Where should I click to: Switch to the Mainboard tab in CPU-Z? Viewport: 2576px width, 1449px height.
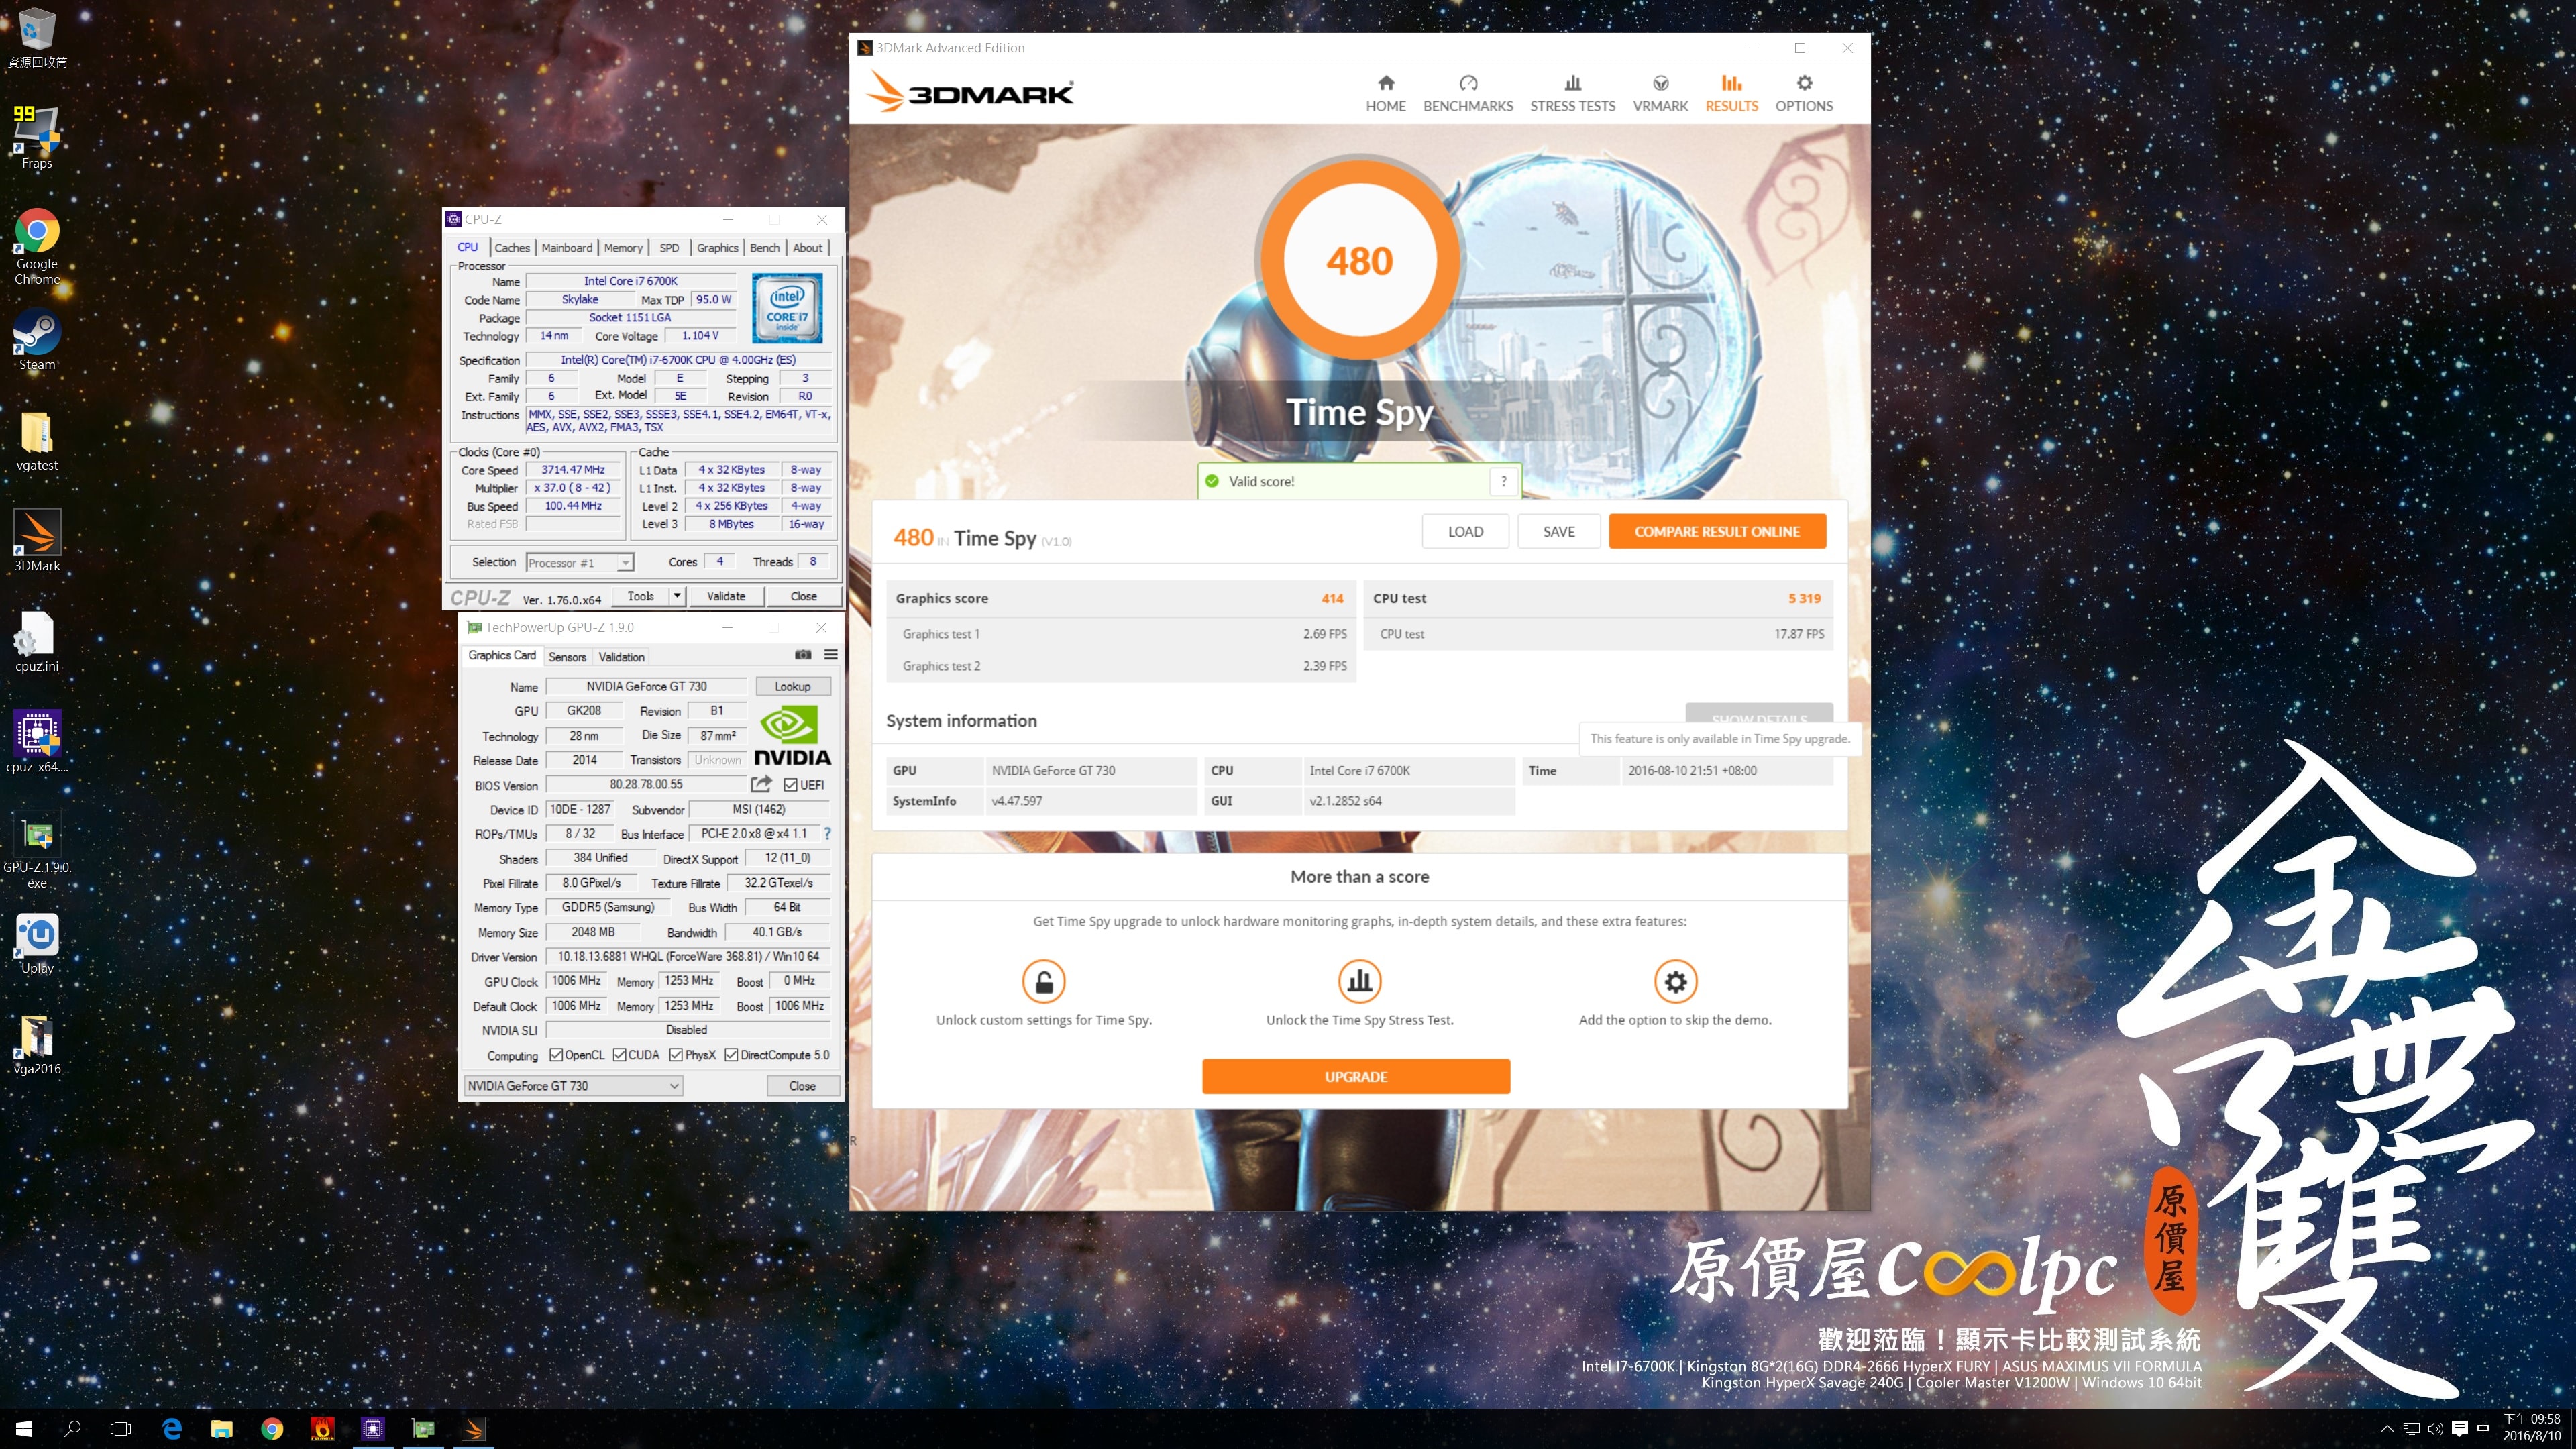pos(567,248)
